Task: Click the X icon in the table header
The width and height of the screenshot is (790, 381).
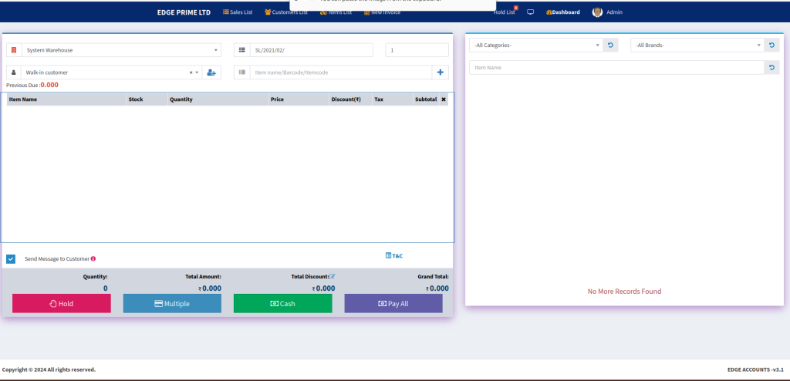Action: click(444, 99)
